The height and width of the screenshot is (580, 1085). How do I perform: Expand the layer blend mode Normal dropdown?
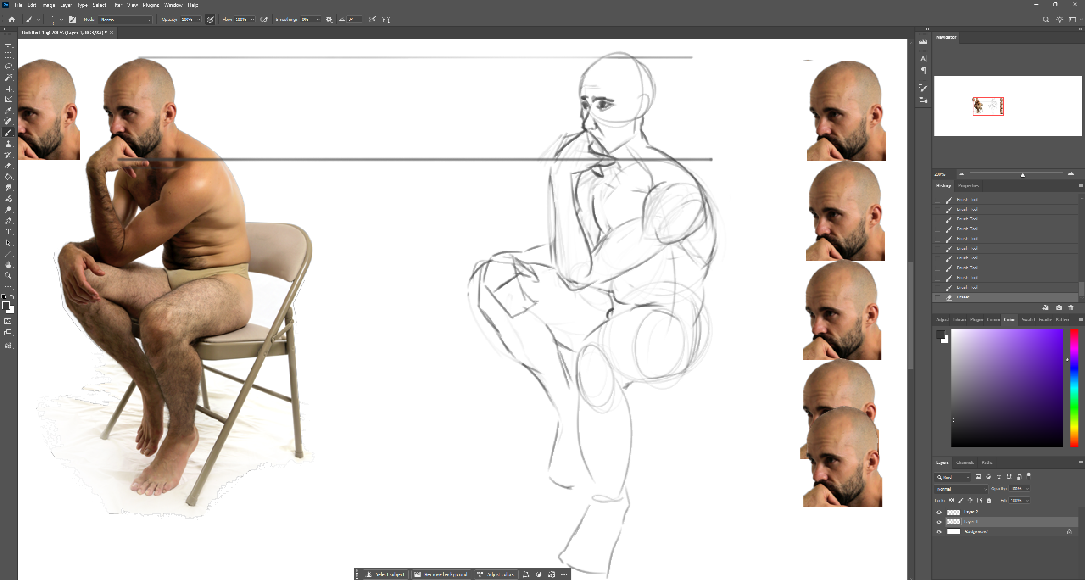click(961, 489)
